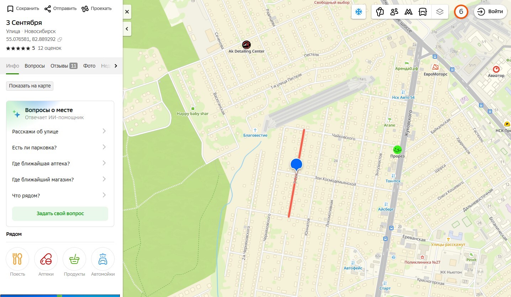
Task: Open the Share (Отправить) option
Action: tap(60, 9)
